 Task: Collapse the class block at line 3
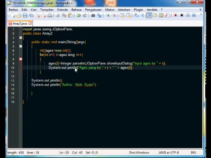pos(21,38)
